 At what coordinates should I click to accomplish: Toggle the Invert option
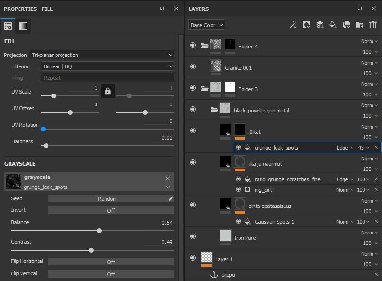point(111,210)
